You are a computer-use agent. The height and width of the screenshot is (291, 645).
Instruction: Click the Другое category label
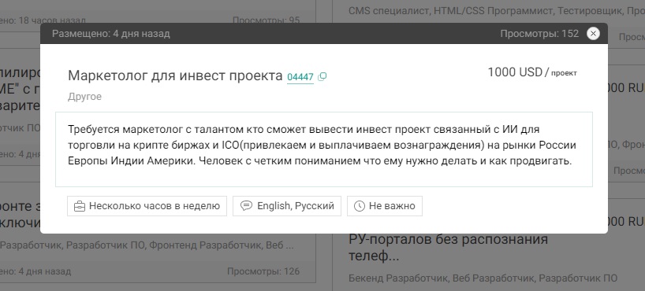coord(84,97)
